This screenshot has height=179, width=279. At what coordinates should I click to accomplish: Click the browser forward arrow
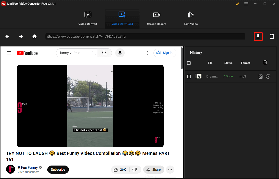pyautogui.click(x=21, y=37)
